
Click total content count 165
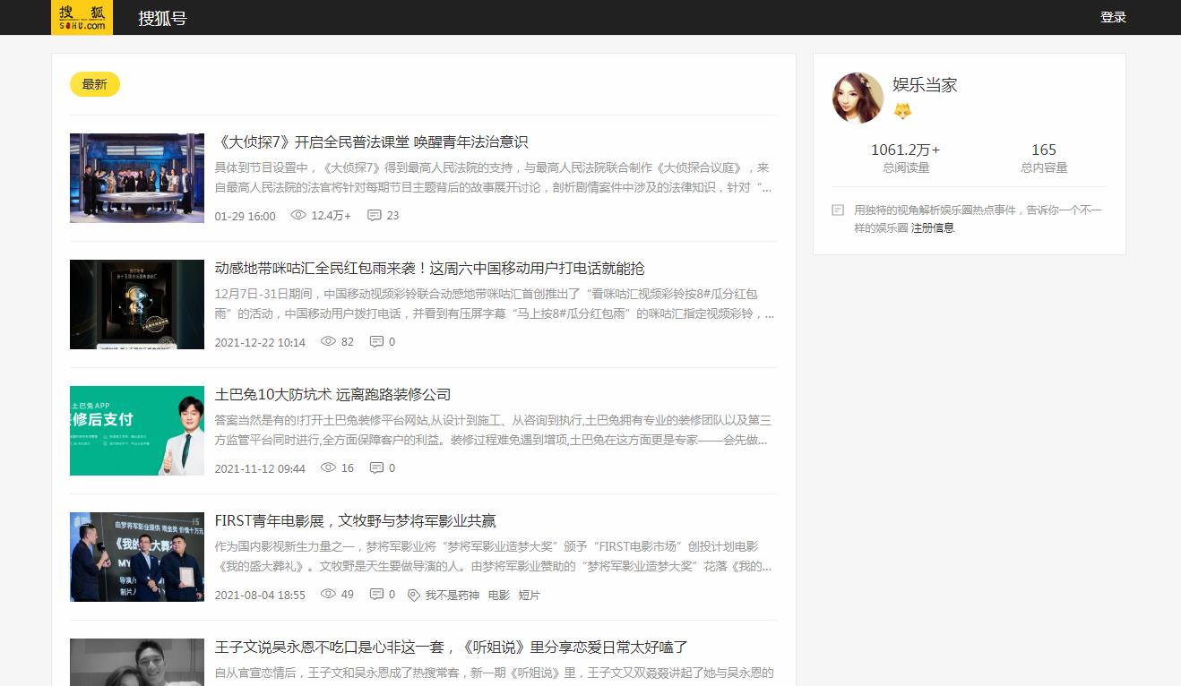click(x=1044, y=150)
